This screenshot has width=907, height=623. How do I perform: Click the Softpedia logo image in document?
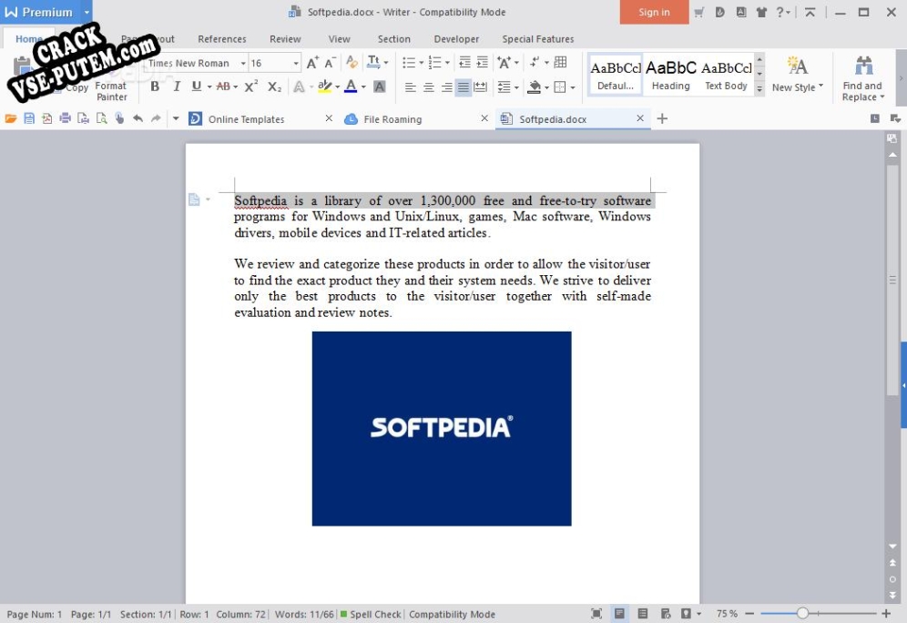pos(442,429)
